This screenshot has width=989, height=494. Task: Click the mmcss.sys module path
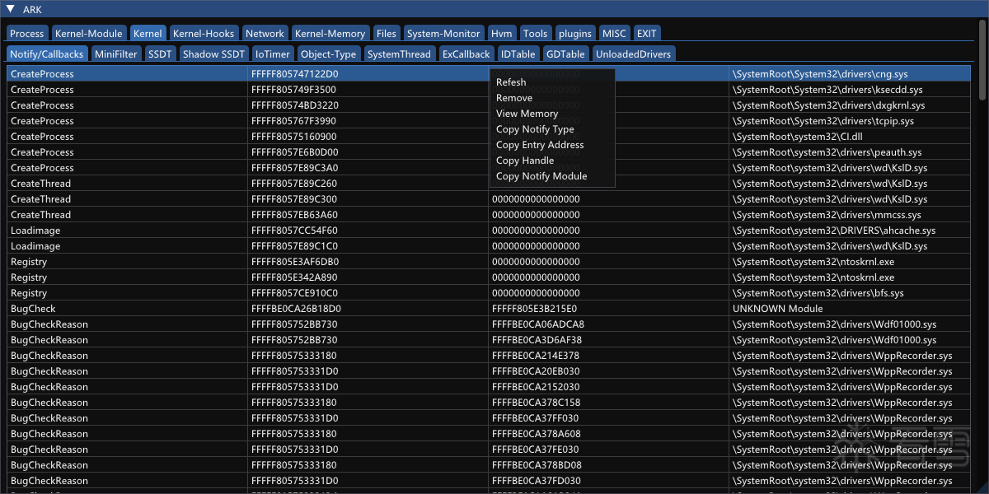(827, 215)
